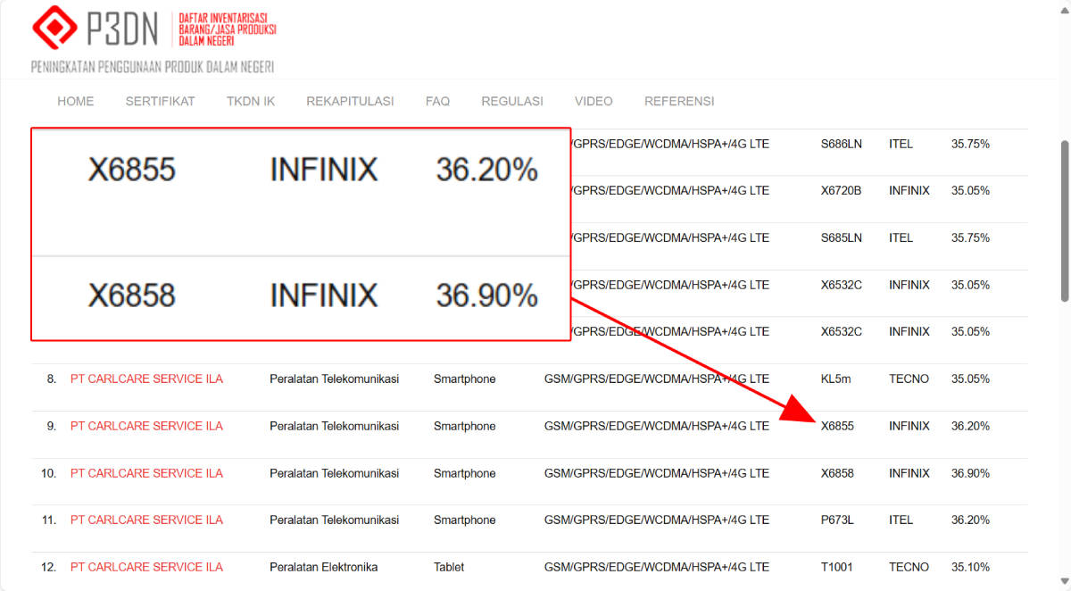Image resolution: width=1071 pixels, height=591 pixels.
Task: Select the 35.10% value for T1001
Action: (x=970, y=567)
